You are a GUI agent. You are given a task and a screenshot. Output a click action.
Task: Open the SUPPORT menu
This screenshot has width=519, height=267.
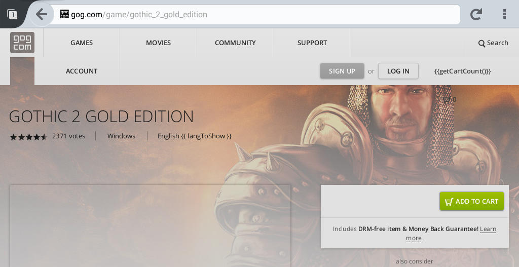pyautogui.click(x=312, y=43)
